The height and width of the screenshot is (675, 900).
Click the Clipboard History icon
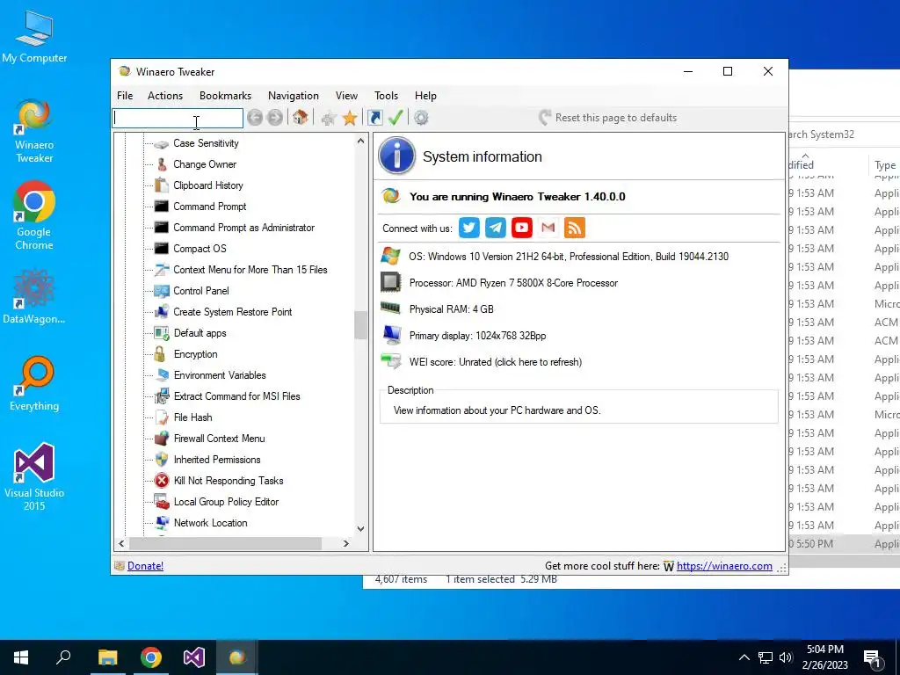tap(162, 185)
